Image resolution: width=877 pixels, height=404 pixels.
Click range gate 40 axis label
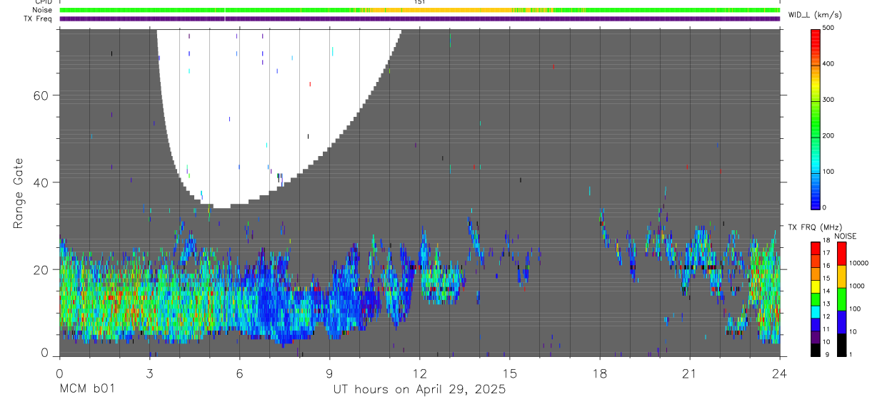point(41,182)
